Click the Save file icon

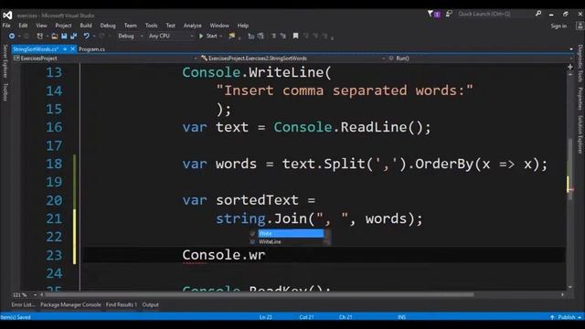(x=64, y=37)
